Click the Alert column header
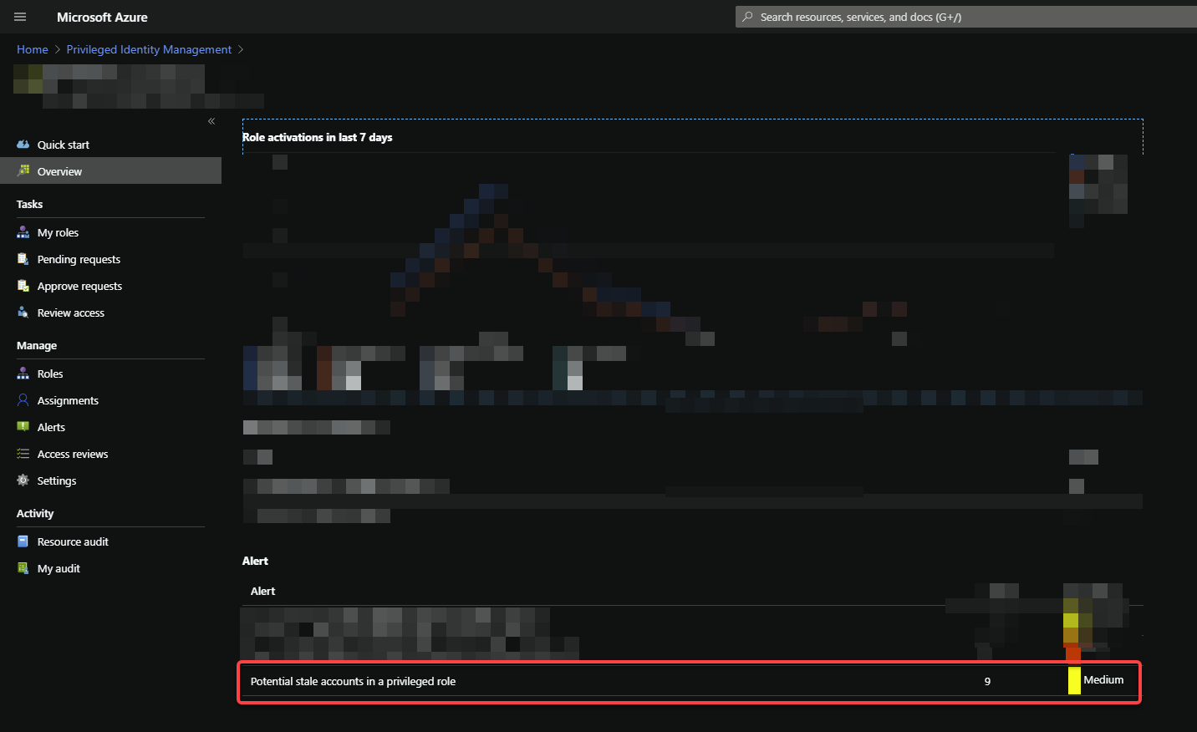This screenshot has width=1197, height=732. pyautogui.click(x=262, y=591)
